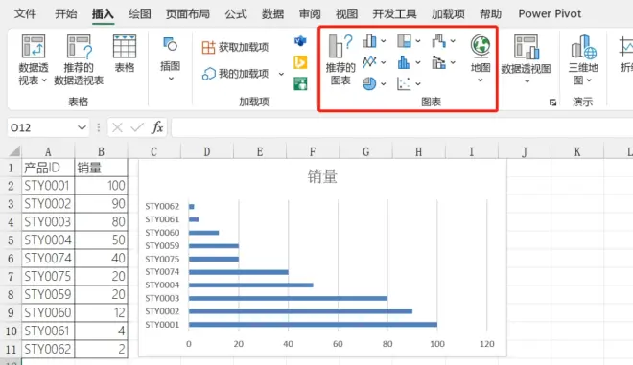Switch to the 数据 data tab
This screenshot has height=365, width=633.
272,13
